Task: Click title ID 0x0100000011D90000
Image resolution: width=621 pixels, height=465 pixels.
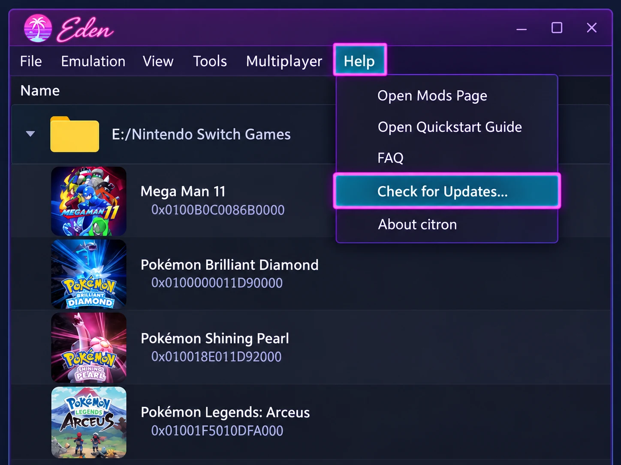Action: coord(217,283)
